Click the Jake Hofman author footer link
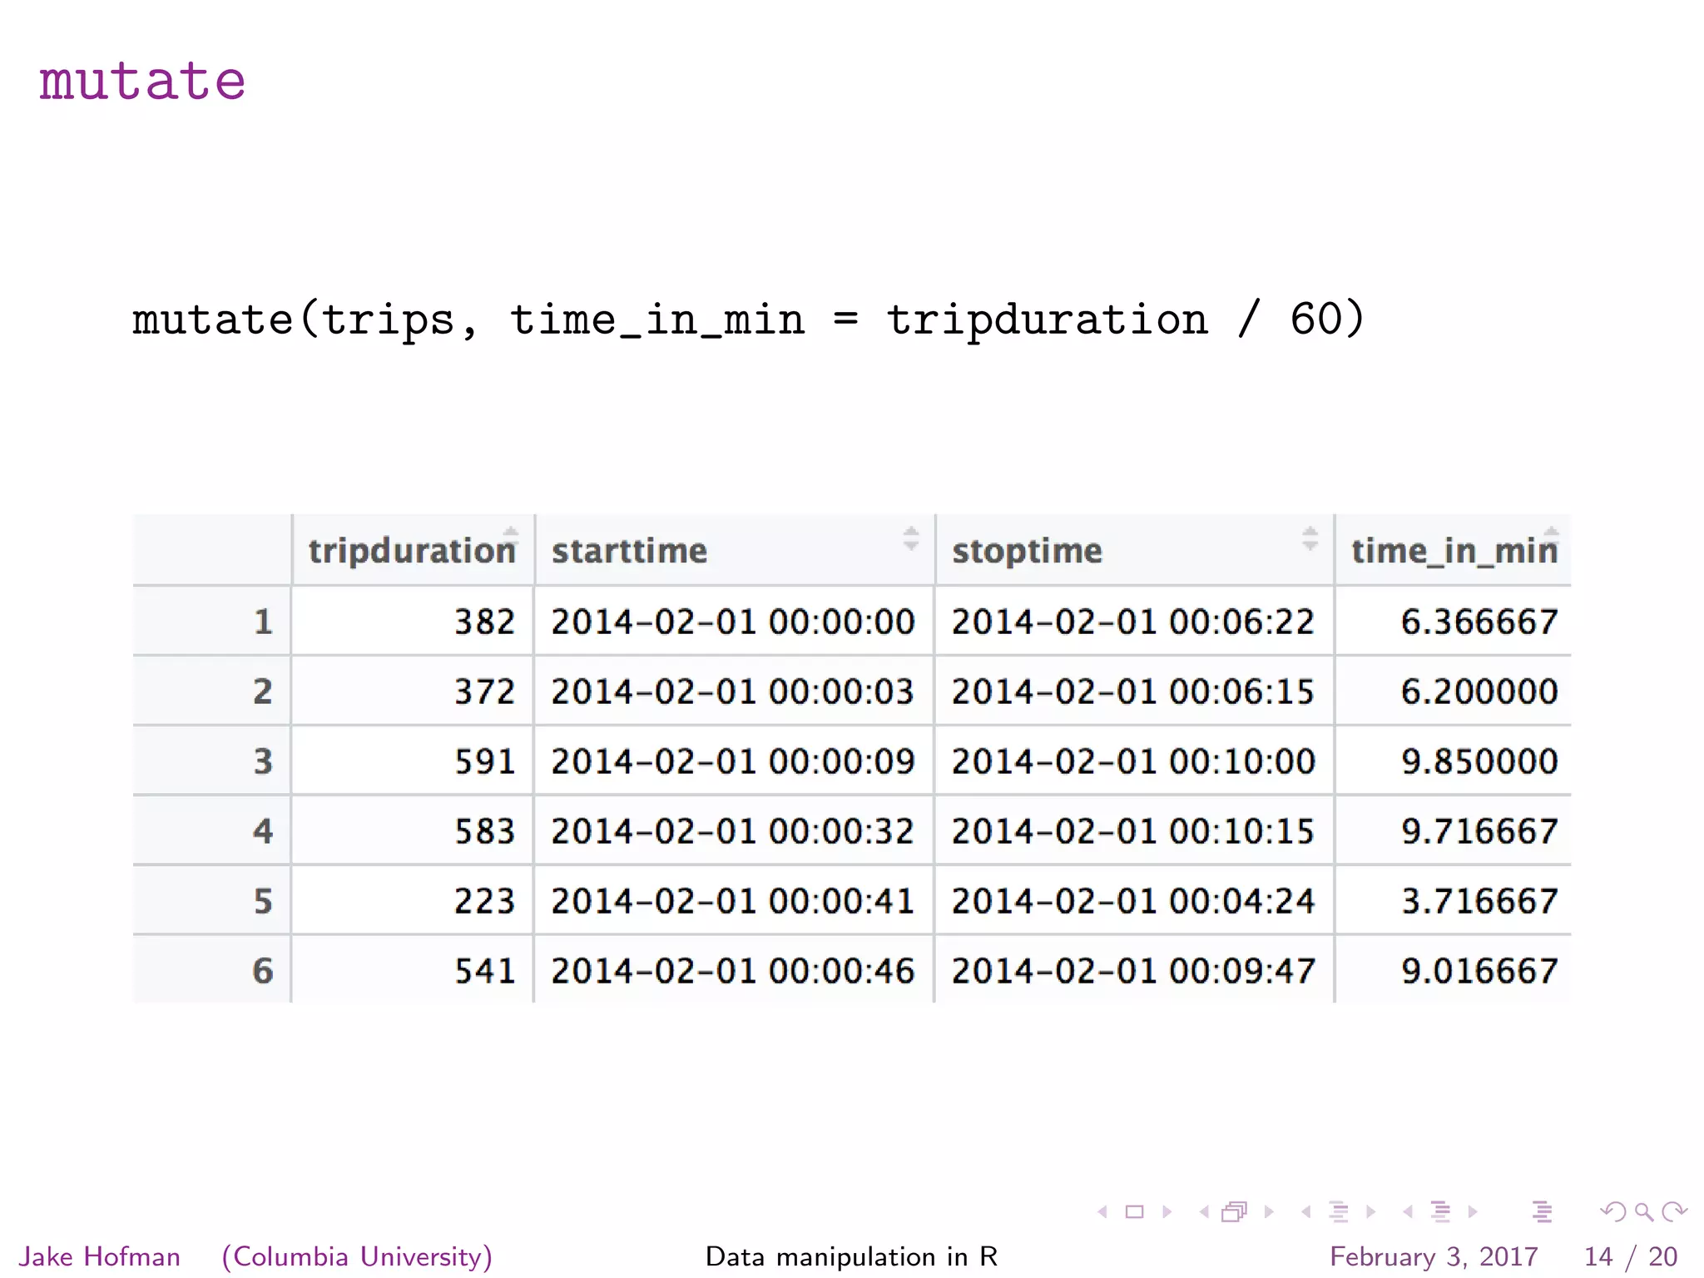Screen dimensions: 1704x1278 tap(100, 1256)
